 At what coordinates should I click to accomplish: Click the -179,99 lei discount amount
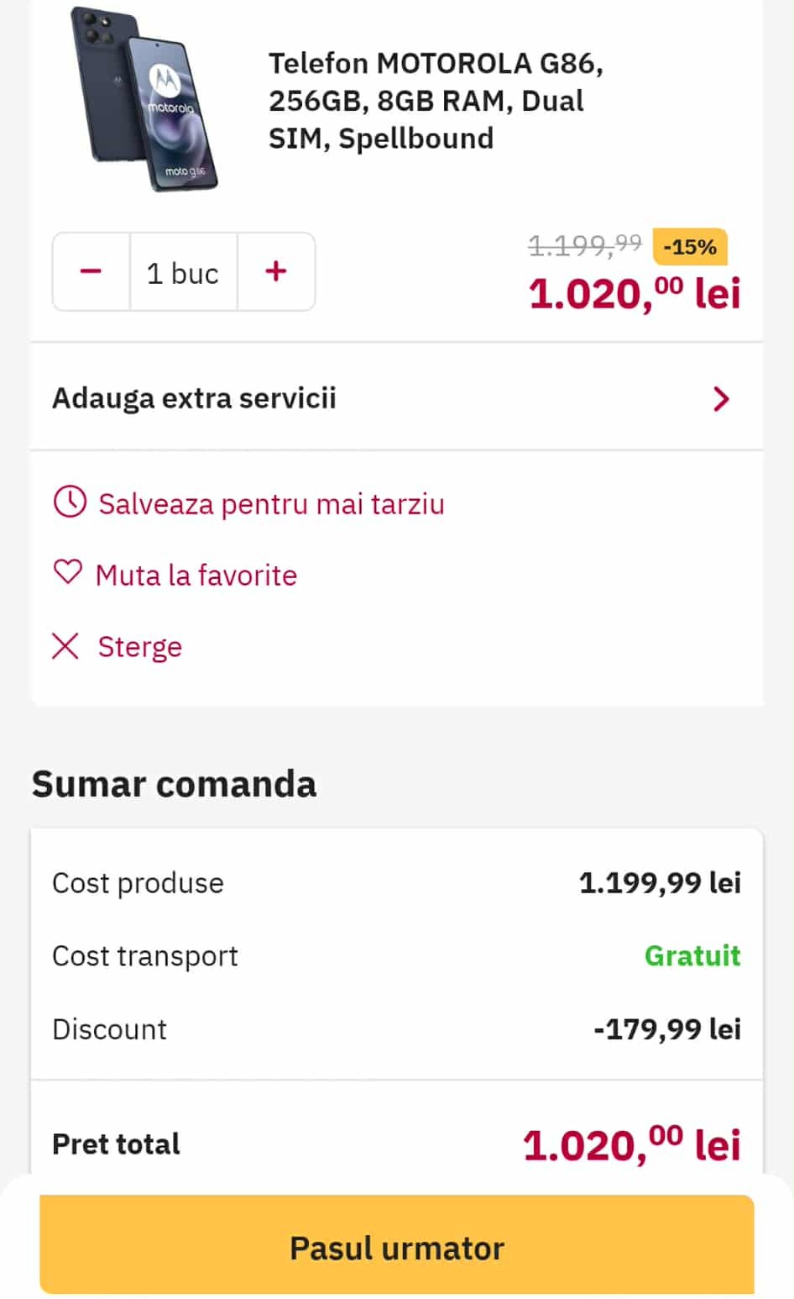(667, 1029)
